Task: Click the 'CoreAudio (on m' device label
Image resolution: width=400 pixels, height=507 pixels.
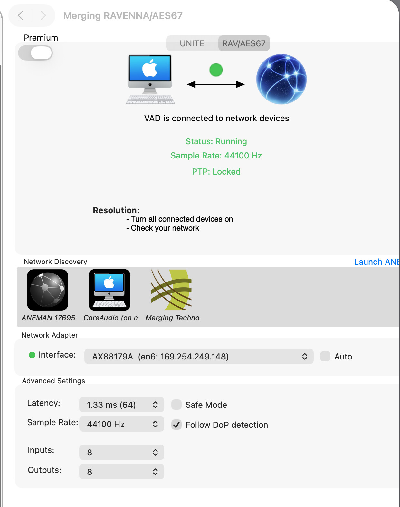Action: click(x=110, y=318)
